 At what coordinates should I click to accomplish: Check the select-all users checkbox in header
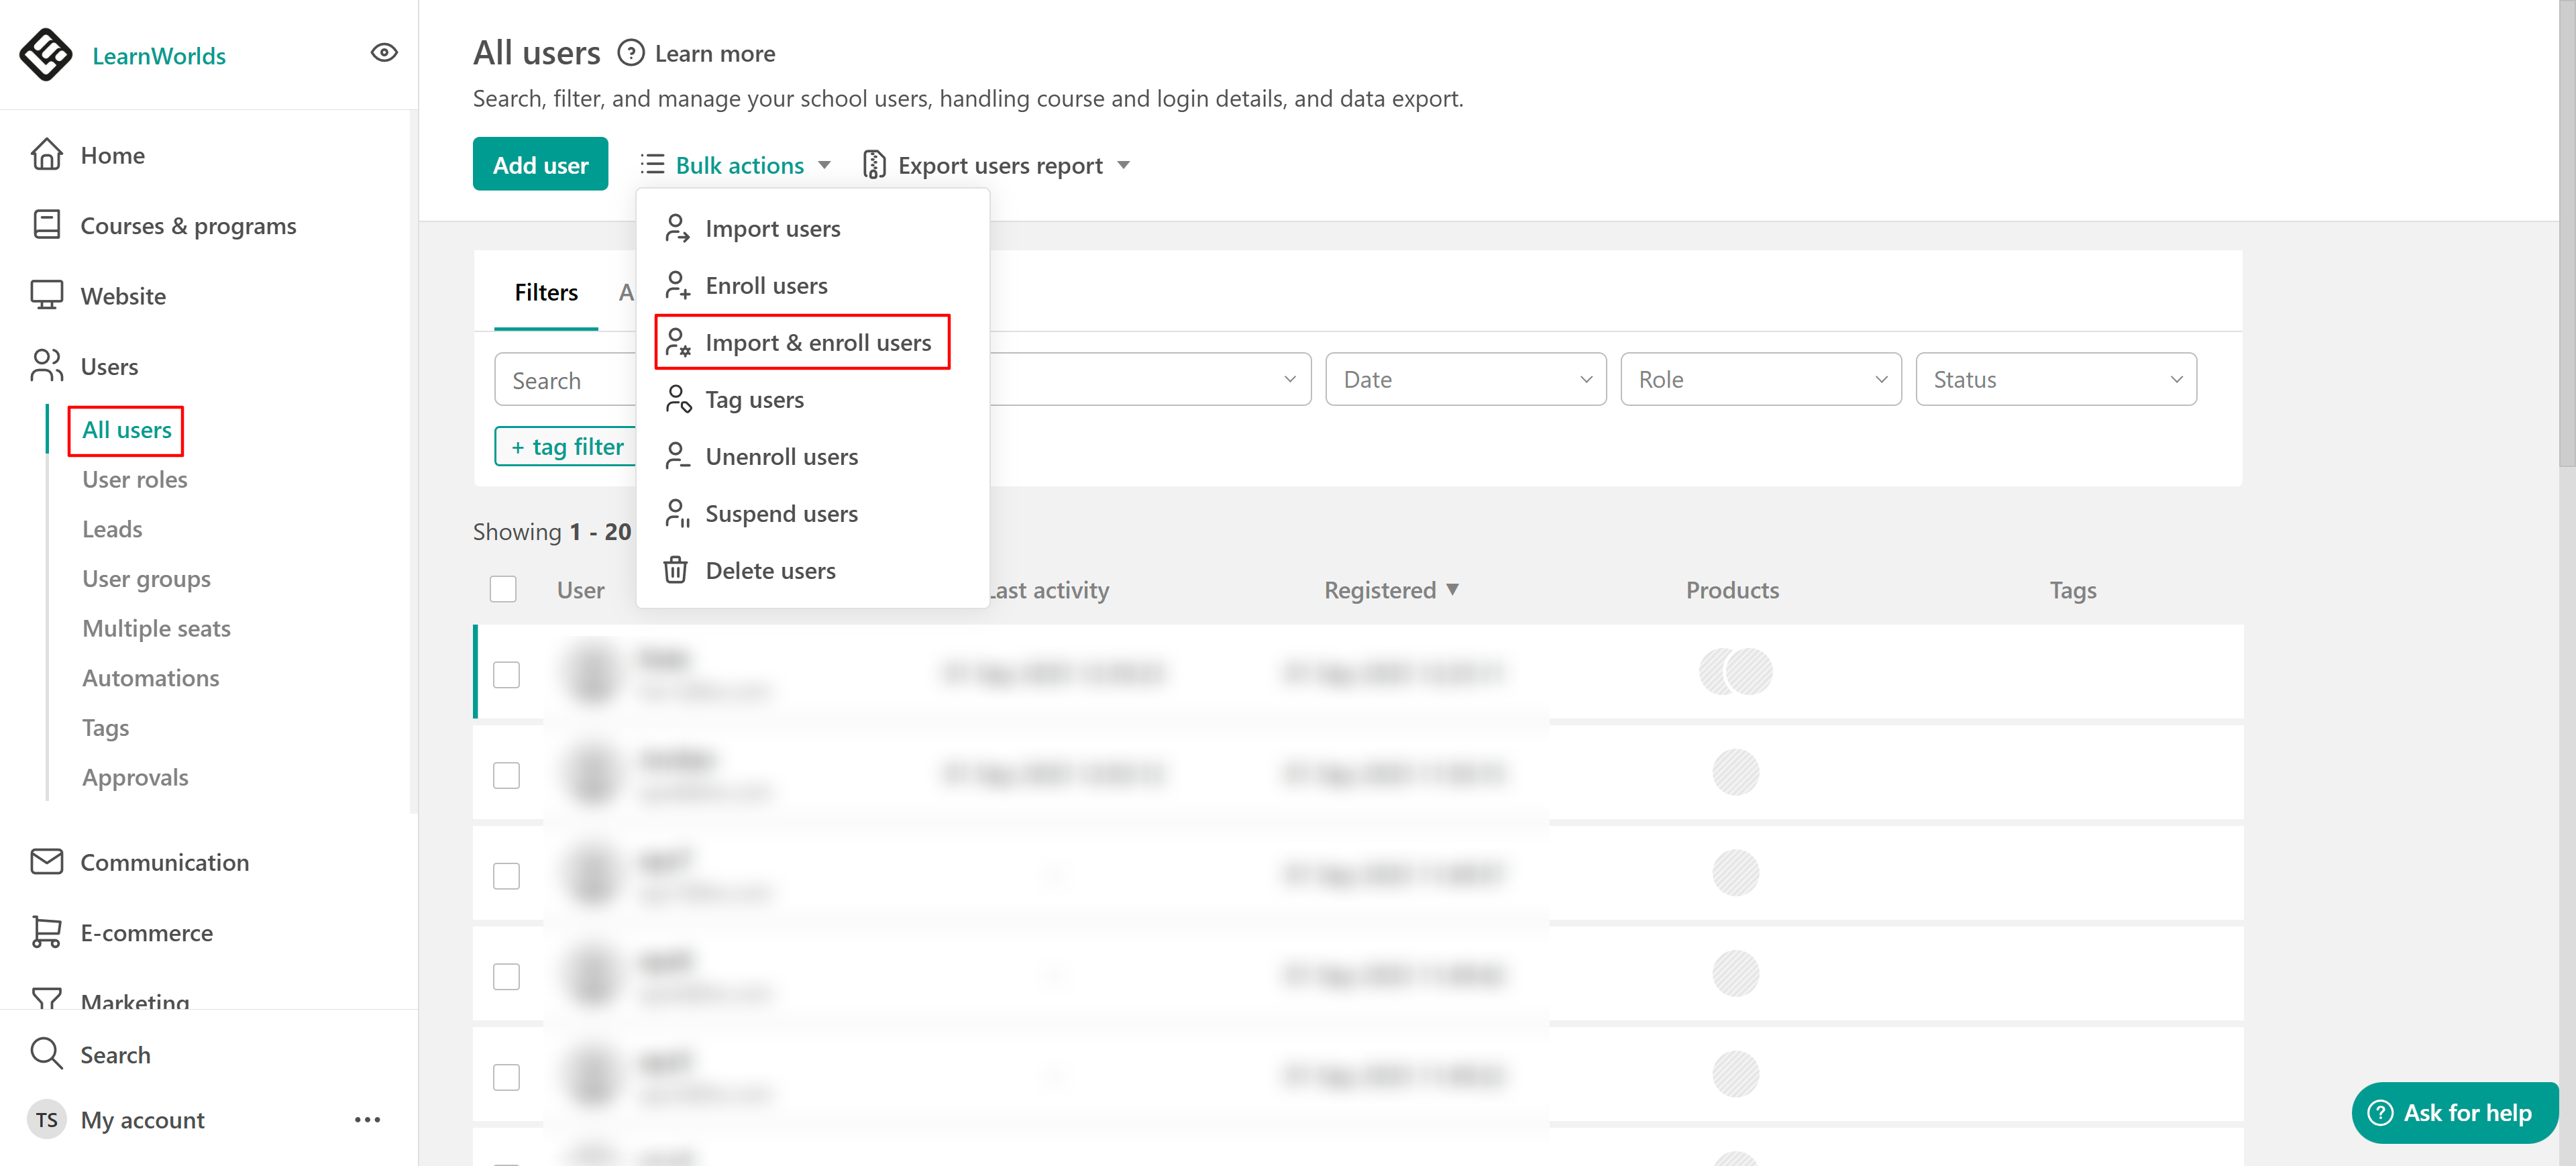(x=503, y=589)
